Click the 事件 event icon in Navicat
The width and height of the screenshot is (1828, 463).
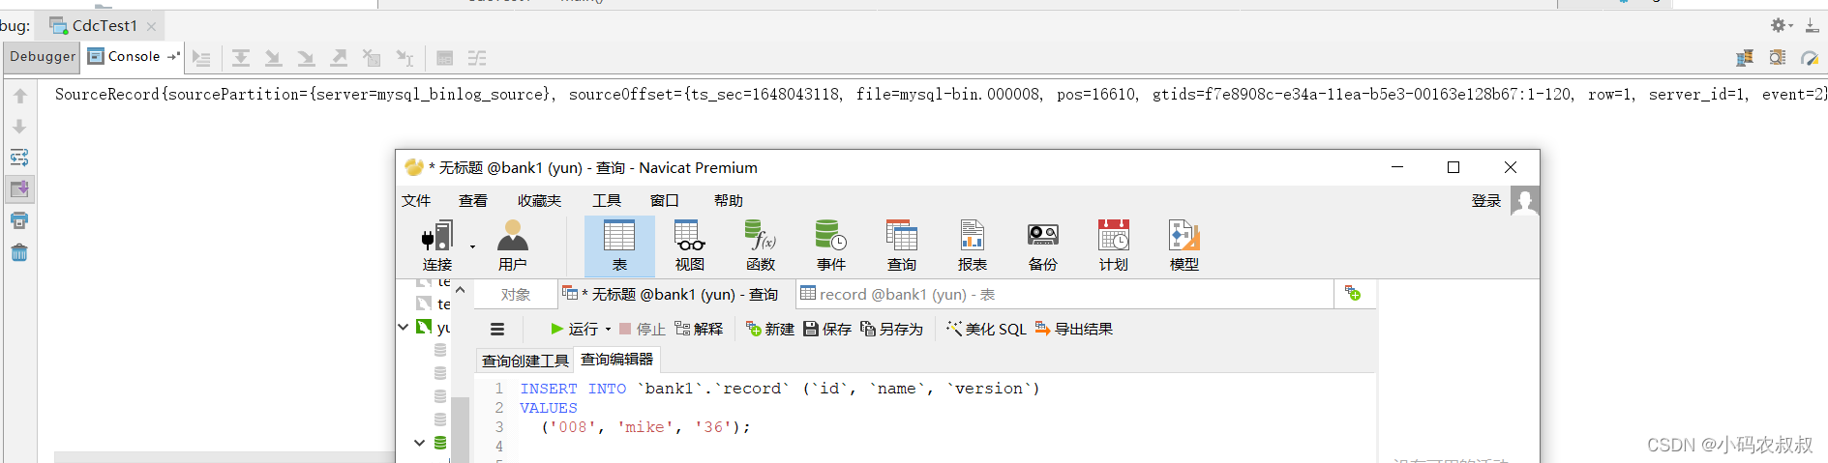[831, 246]
